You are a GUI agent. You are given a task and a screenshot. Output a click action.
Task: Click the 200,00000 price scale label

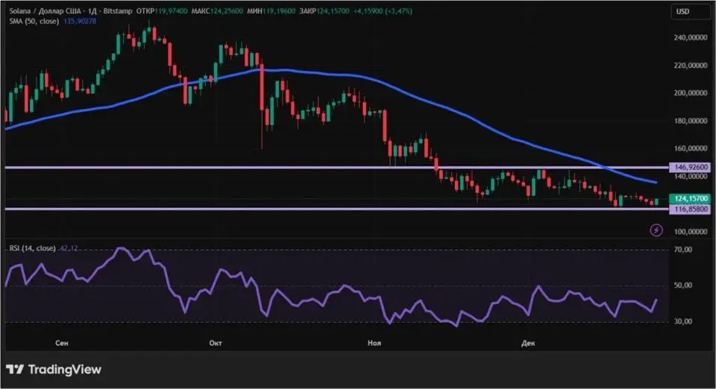pyautogui.click(x=690, y=93)
